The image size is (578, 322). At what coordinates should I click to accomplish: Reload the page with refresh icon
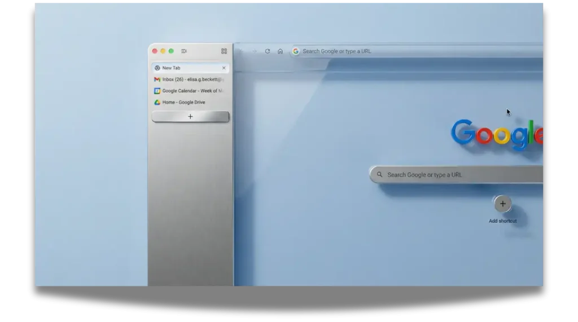tap(267, 51)
